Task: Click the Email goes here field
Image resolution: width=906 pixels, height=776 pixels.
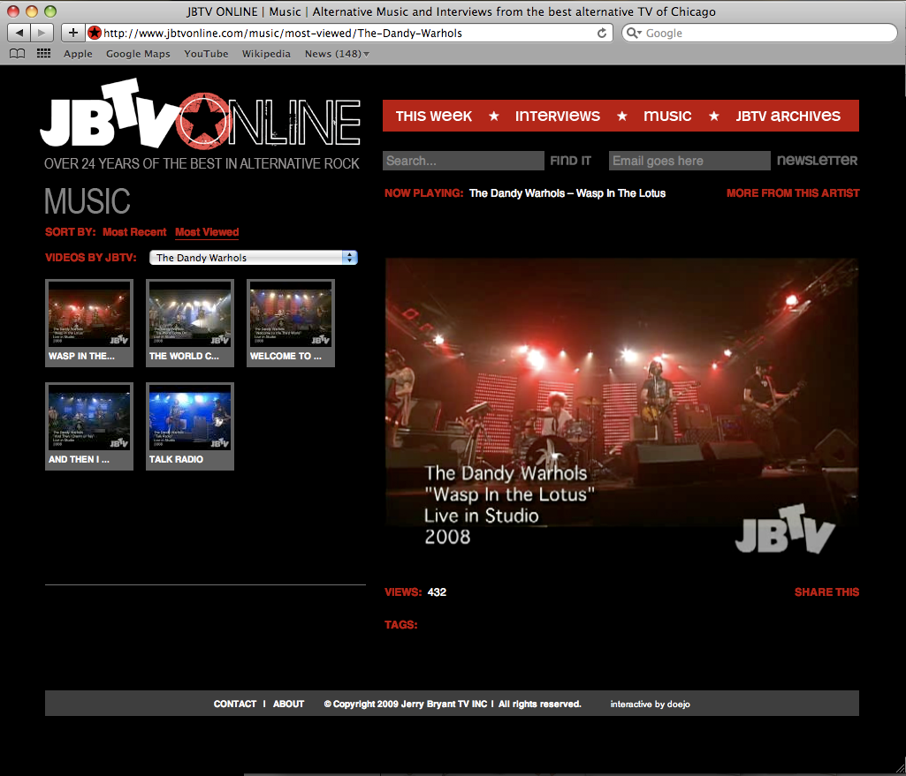Action: point(689,161)
